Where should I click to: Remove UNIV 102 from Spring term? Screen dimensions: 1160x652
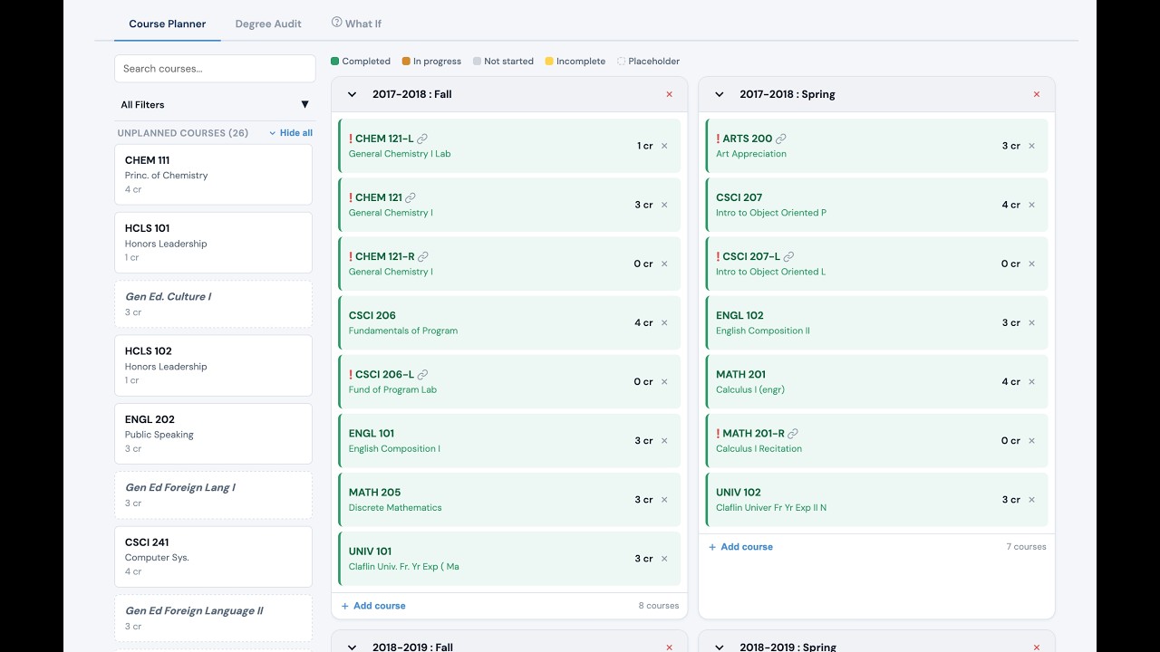point(1031,500)
